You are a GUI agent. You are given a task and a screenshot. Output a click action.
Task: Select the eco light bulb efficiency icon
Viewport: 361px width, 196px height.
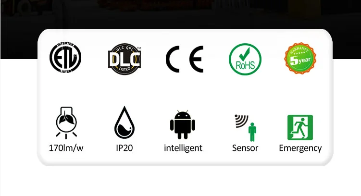click(x=66, y=123)
